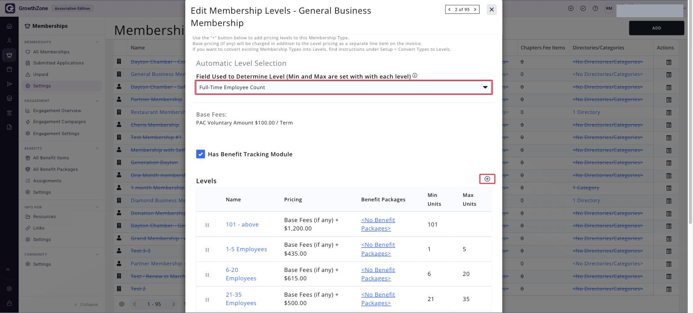Click the black ADD button
693x313 pixels.
click(656, 28)
